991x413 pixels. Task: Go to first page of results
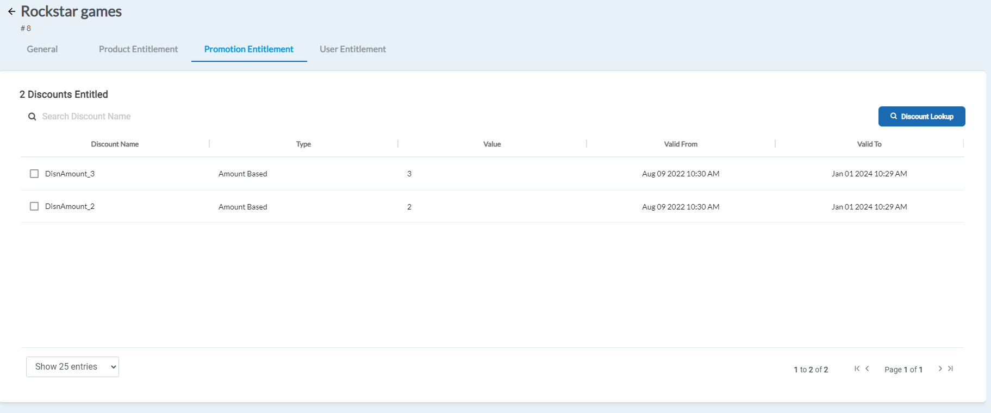[857, 368]
